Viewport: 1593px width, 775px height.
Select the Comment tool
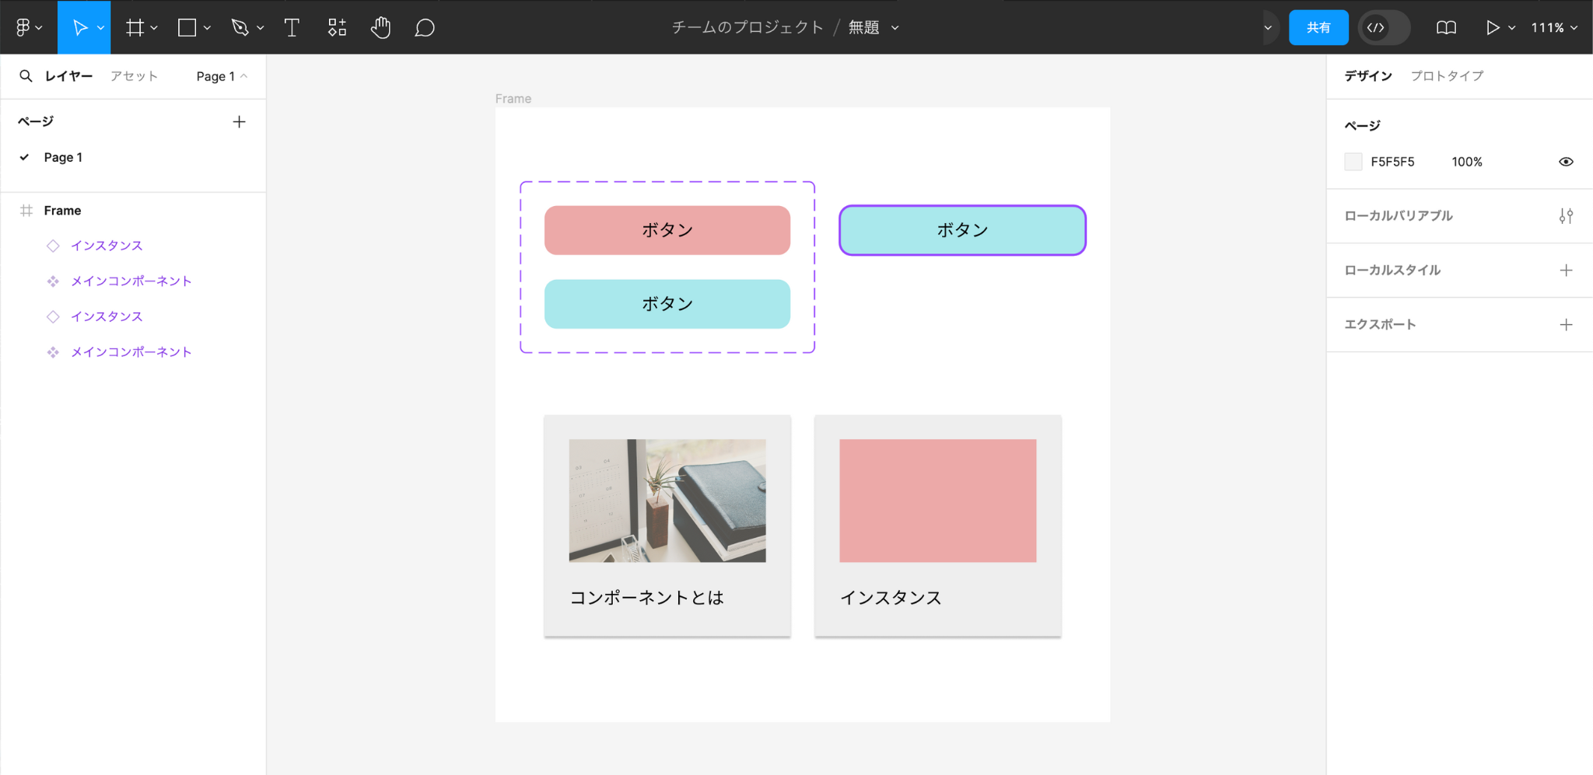click(425, 27)
